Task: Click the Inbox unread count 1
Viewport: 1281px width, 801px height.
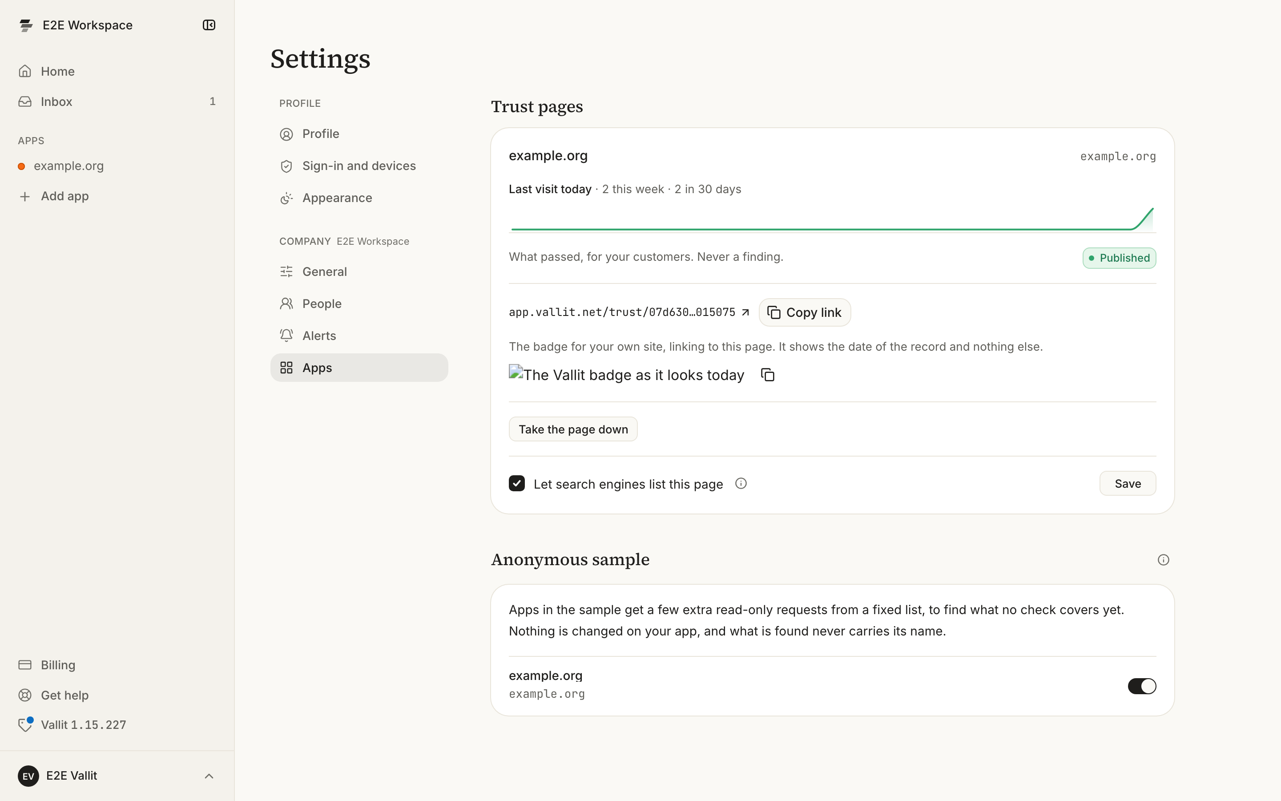Action: (212, 101)
